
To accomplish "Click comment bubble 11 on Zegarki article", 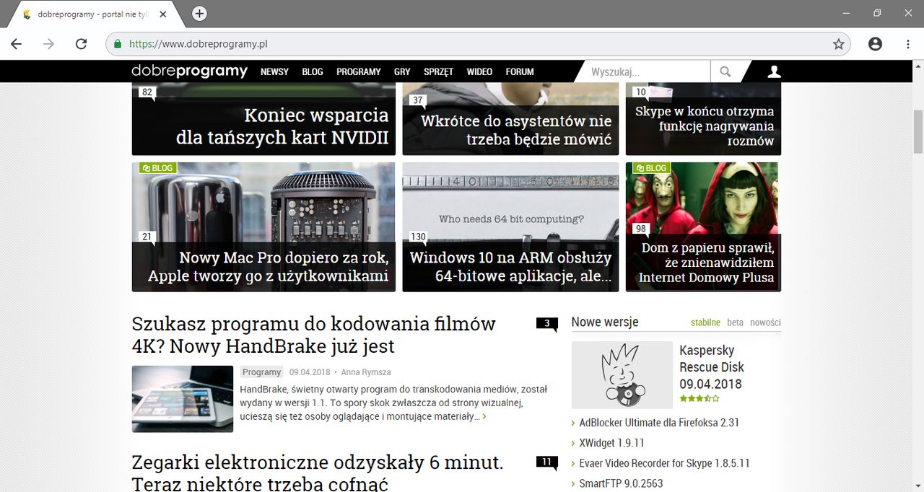I will pyautogui.click(x=547, y=462).
